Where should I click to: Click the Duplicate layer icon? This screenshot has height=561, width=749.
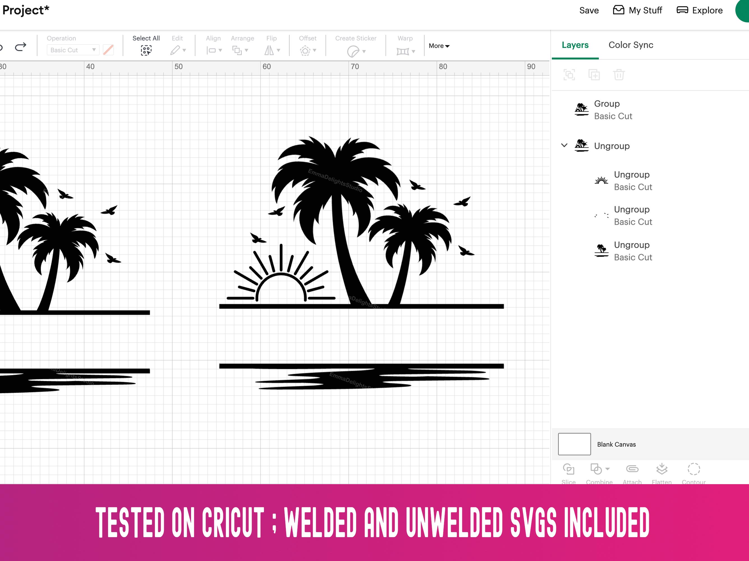[594, 75]
